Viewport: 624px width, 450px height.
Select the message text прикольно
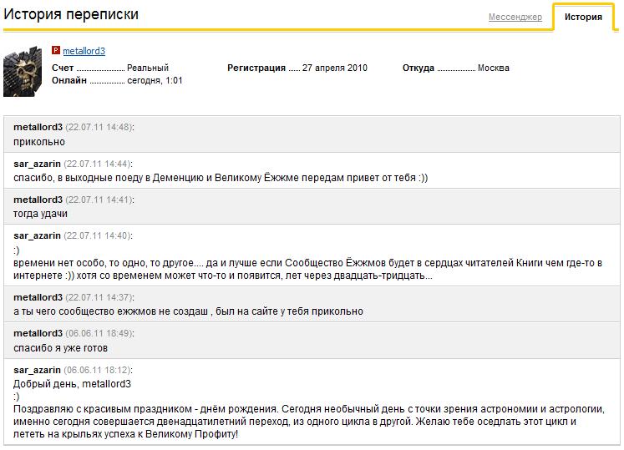38,142
